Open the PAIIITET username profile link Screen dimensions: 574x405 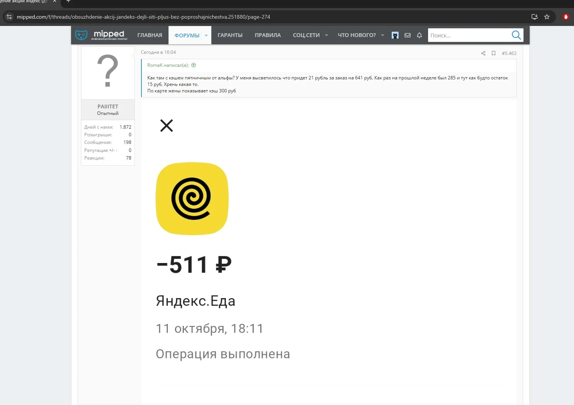[x=108, y=106]
